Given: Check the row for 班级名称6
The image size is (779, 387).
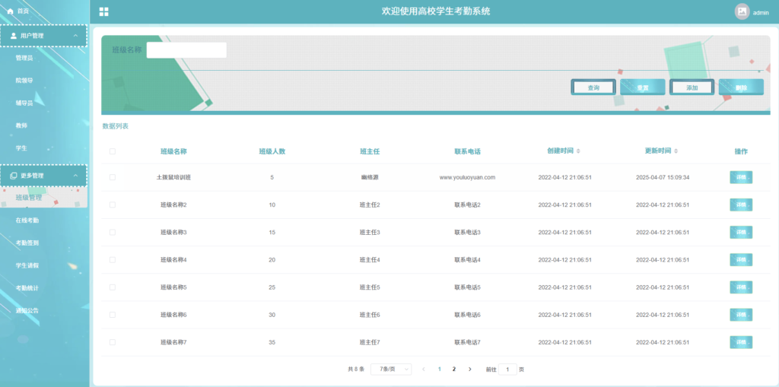Looking at the screenshot, I should click(x=113, y=315).
